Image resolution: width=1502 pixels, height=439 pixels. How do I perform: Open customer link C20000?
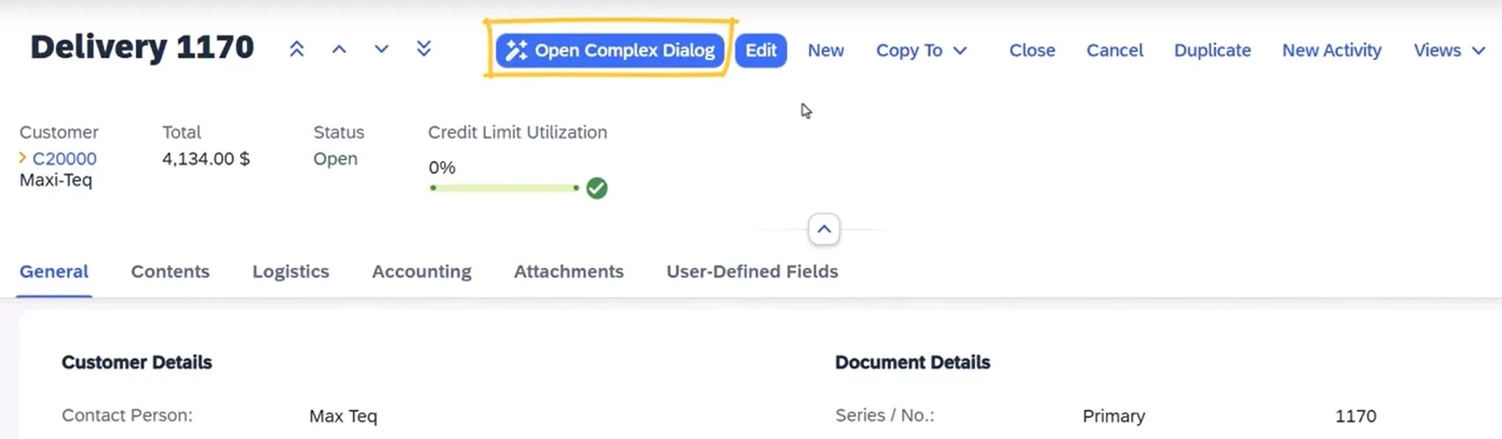[x=64, y=159]
